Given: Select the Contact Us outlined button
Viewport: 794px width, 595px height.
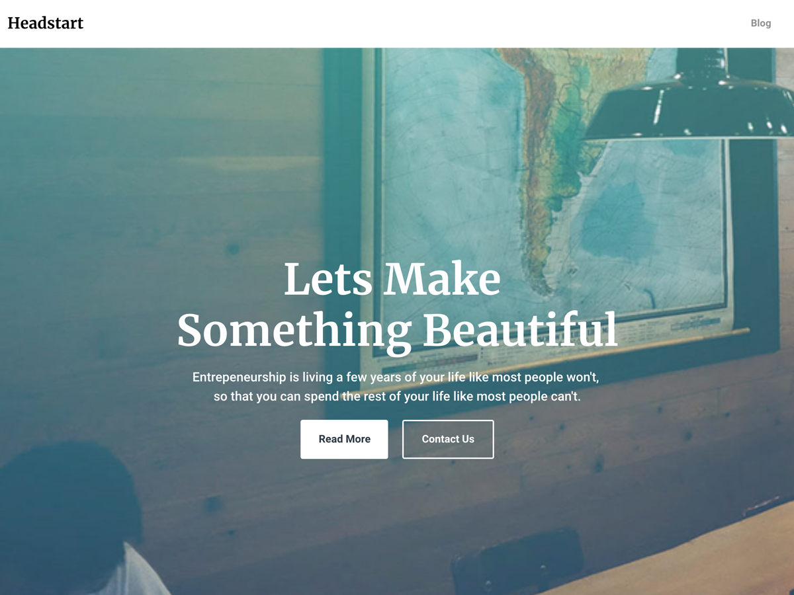Looking at the screenshot, I should (448, 439).
